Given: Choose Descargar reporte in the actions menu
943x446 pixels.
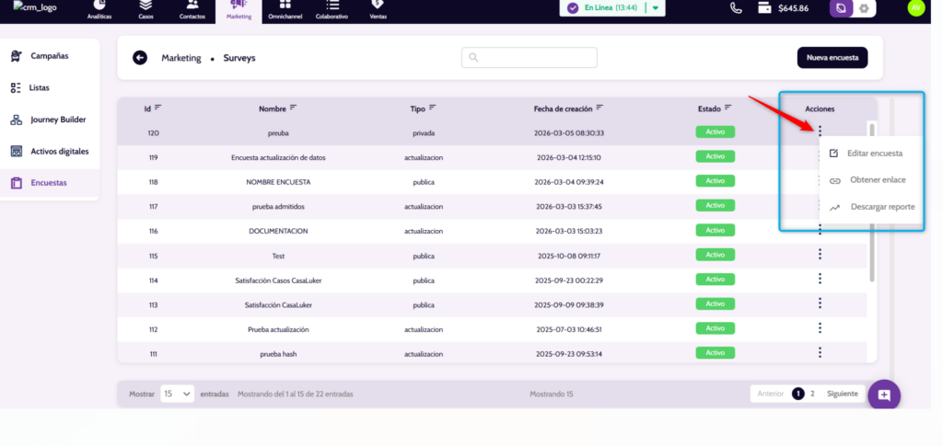Looking at the screenshot, I should (881, 207).
